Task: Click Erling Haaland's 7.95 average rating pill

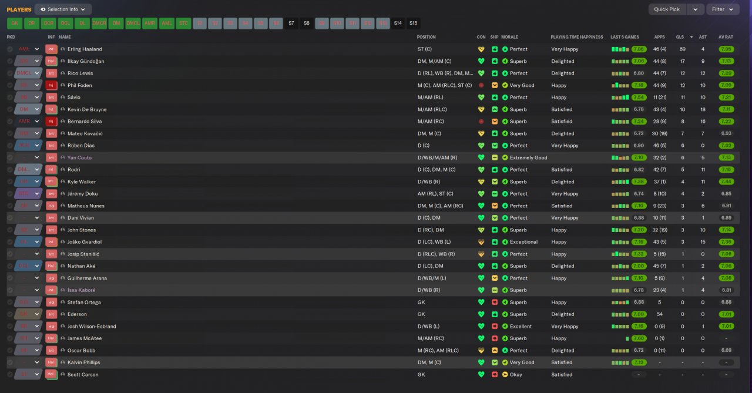Action: pyautogui.click(x=726, y=49)
